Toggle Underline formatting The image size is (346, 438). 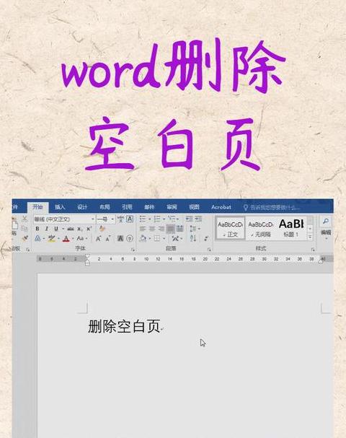click(56, 229)
